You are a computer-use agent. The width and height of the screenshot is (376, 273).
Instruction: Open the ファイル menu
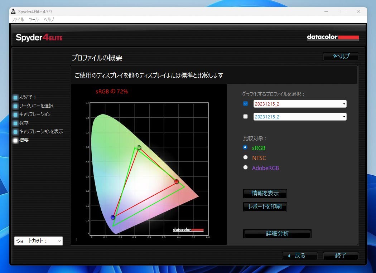pyautogui.click(x=18, y=19)
